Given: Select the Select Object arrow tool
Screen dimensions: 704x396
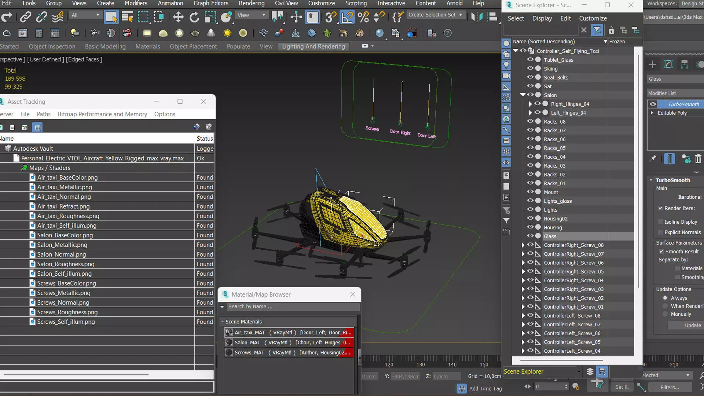Looking at the screenshot, I should pos(111,16).
